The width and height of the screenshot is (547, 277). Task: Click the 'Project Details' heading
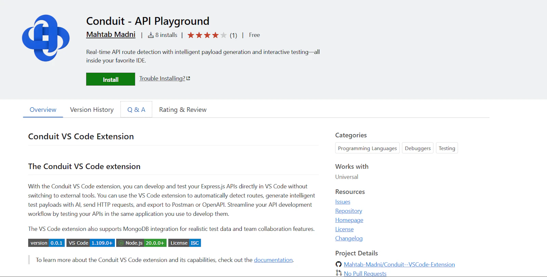[357, 253]
